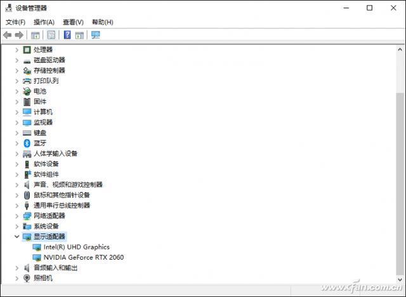406x297 pixels.
Task: Select NVIDIA GeForce RTX 2060 device
Action: tap(84, 258)
